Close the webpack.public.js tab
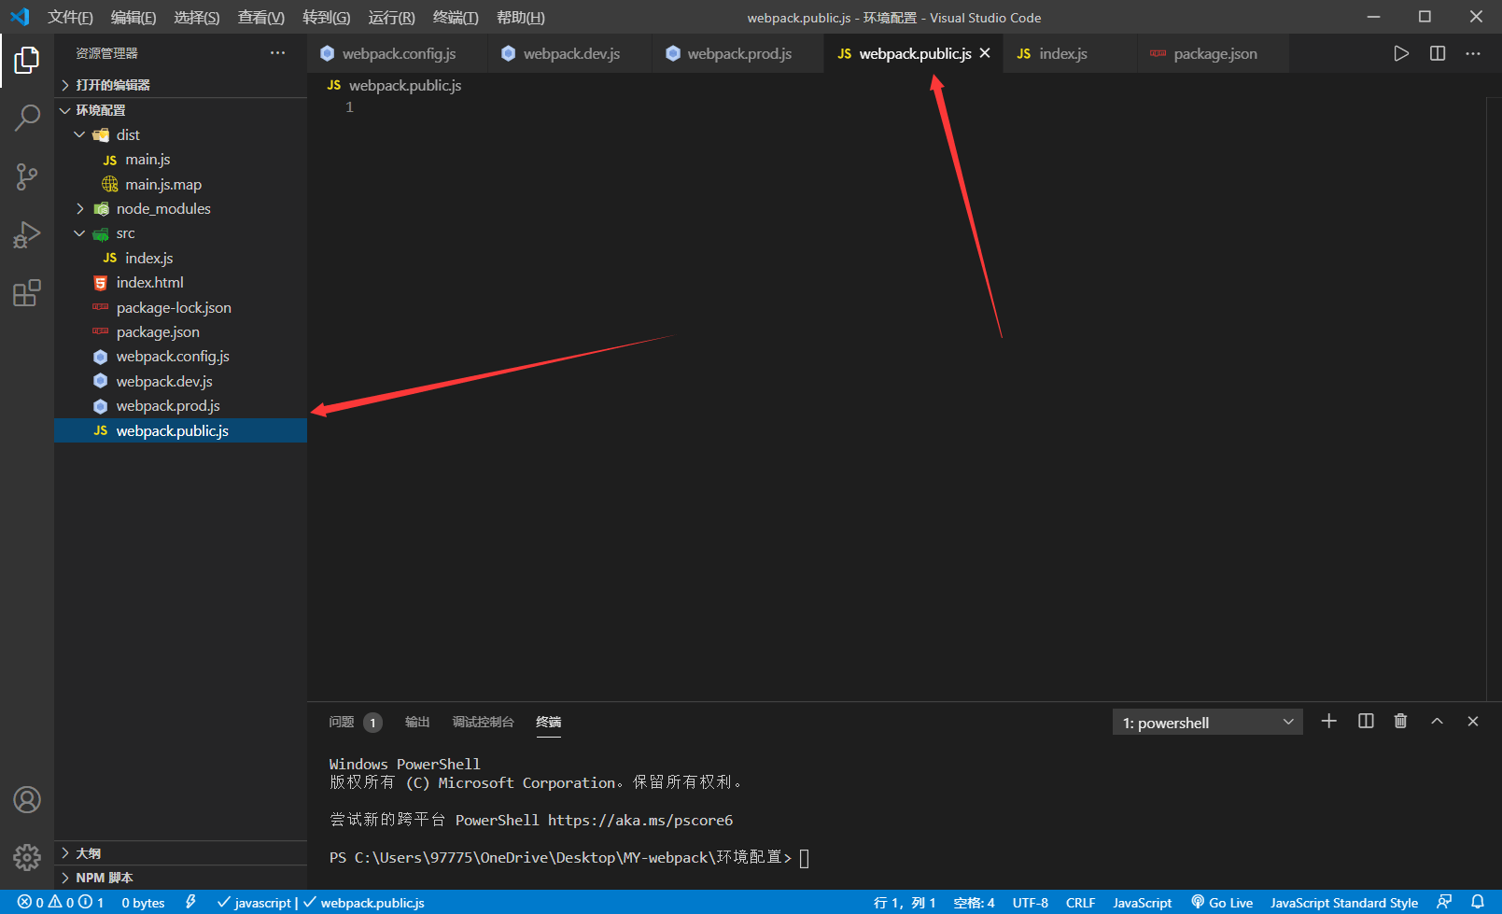Viewport: 1502px width, 914px height. pos(985,53)
